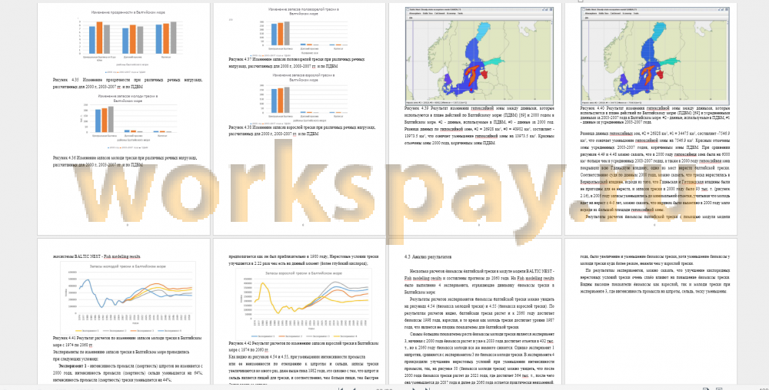The image size is (769, 390).
Task: Click the caption 'Рисунок 4.41'
Action: pos(67,339)
